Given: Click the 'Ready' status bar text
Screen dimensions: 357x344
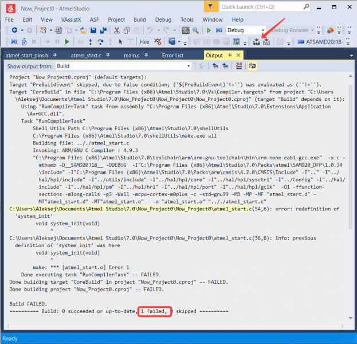Looking at the screenshot, I should pyautogui.click(x=10, y=338).
